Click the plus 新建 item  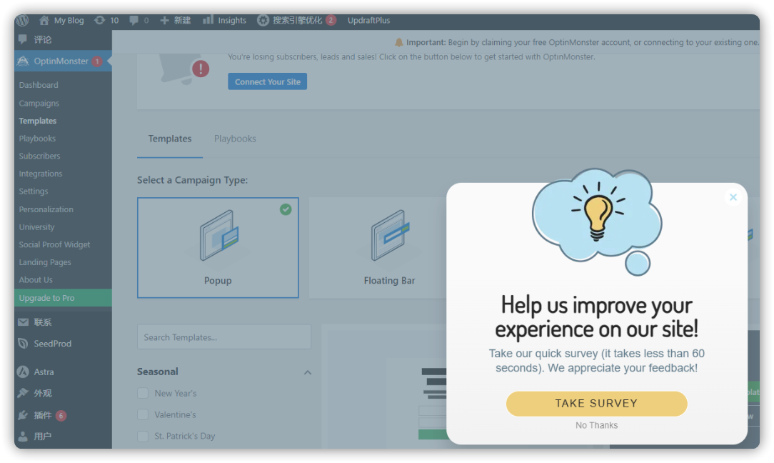pyautogui.click(x=175, y=20)
